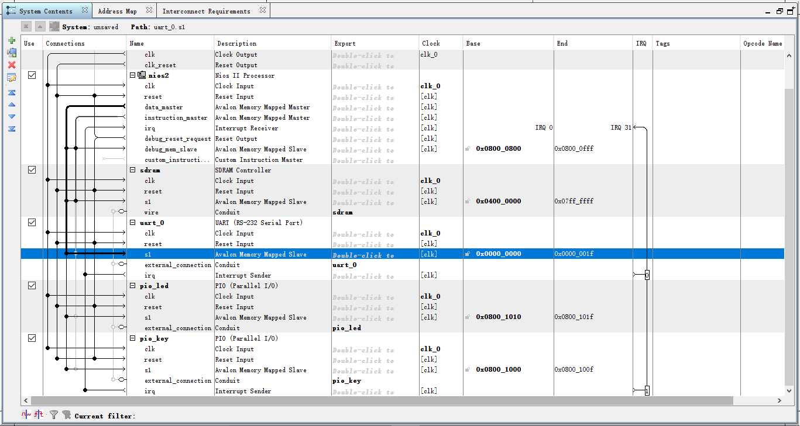Toggle lock icon for debug_mem_slave base 0x0800_0800
The image size is (800, 426).
468,149
